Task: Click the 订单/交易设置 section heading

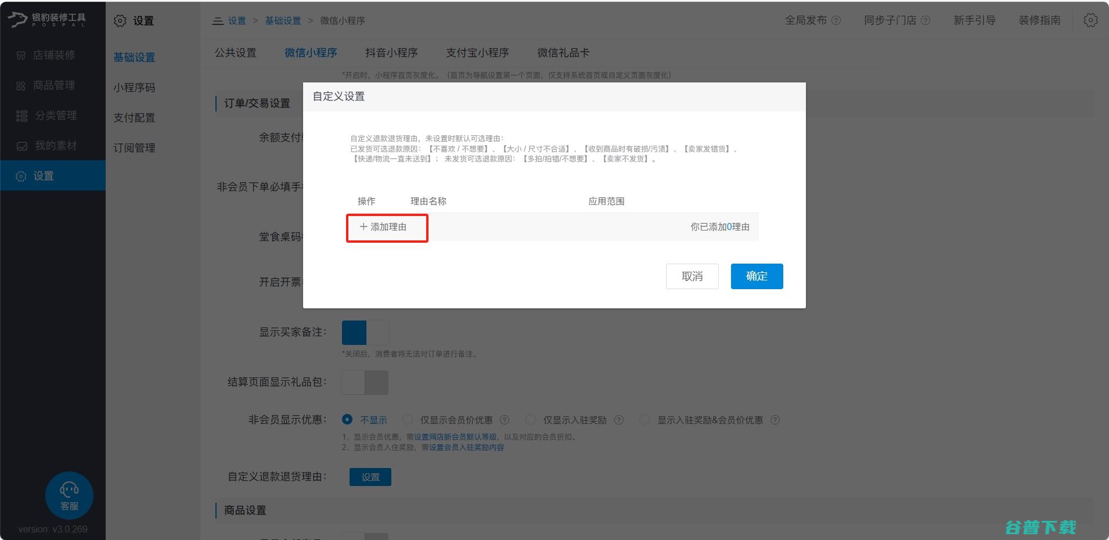Action: click(257, 103)
